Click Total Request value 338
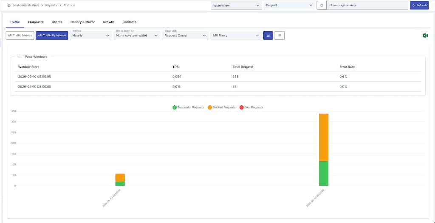 coord(235,77)
